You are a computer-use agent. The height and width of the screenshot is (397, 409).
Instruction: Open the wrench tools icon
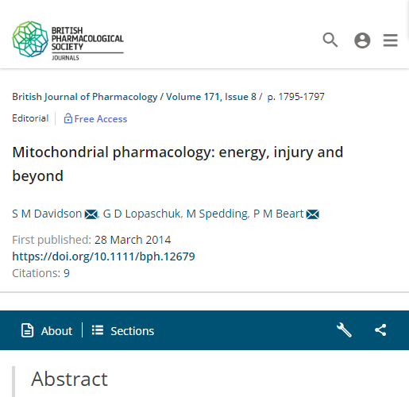344,330
